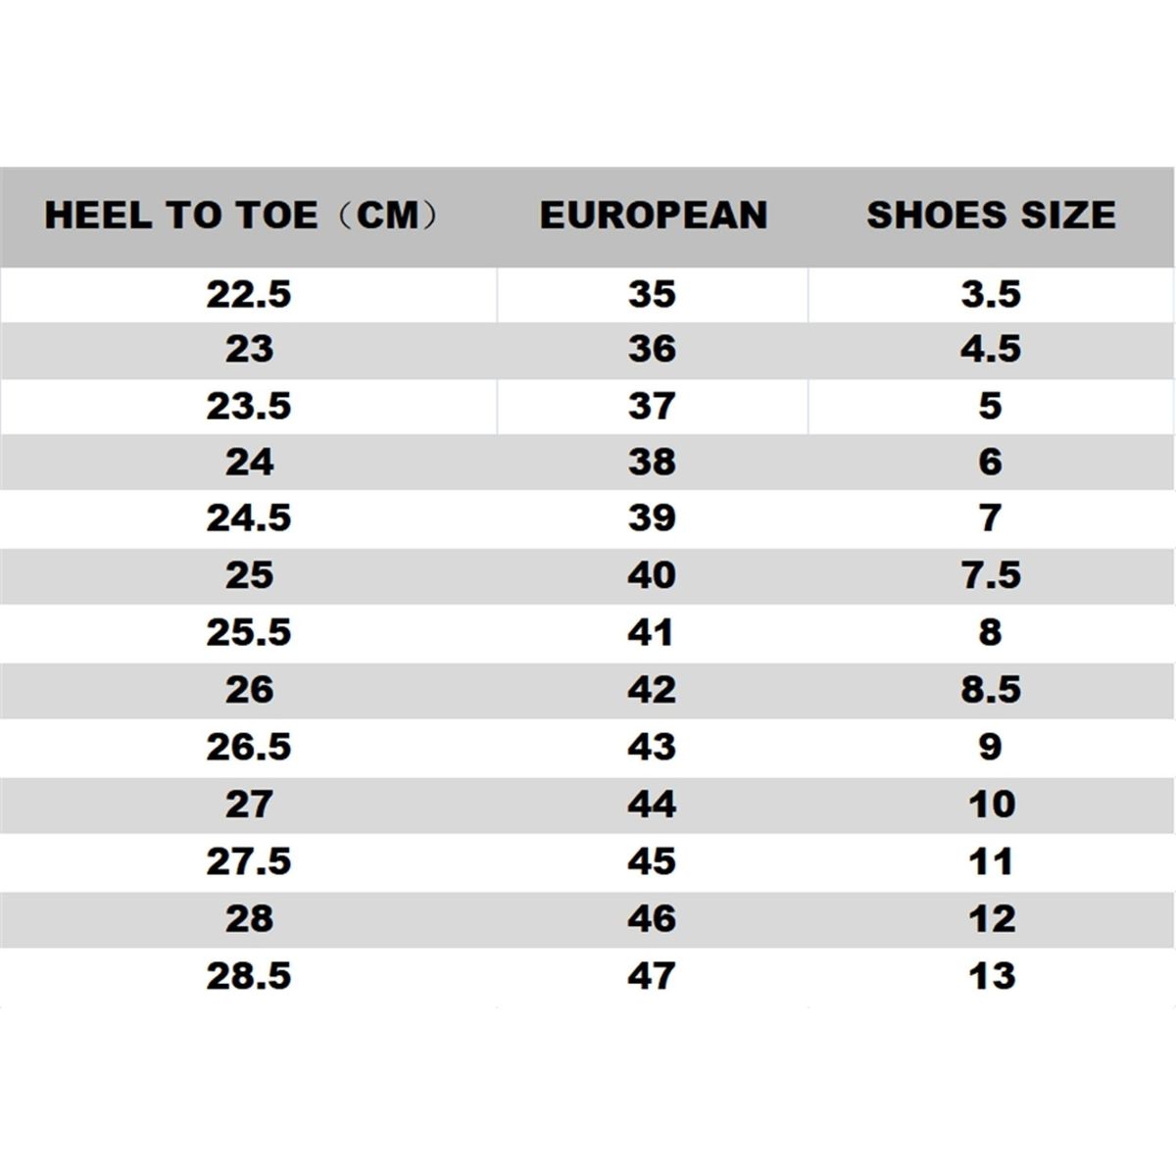Select European size 35 cell
1176x1176 pixels.
[x=652, y=294]
